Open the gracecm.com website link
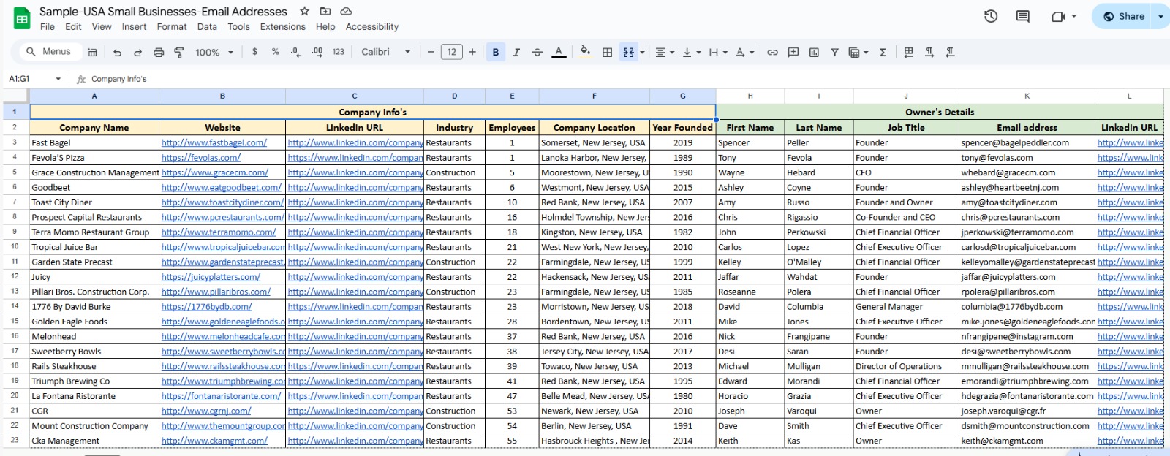The width and height of the screenshot is (1170, 456). (215, 173)
